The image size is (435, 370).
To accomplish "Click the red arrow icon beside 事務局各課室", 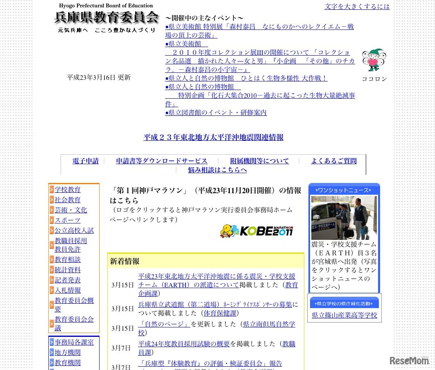I will (x=51, y=342).
